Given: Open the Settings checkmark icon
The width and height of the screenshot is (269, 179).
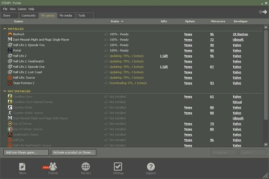Looking at the screenshot, I should 118,167.
